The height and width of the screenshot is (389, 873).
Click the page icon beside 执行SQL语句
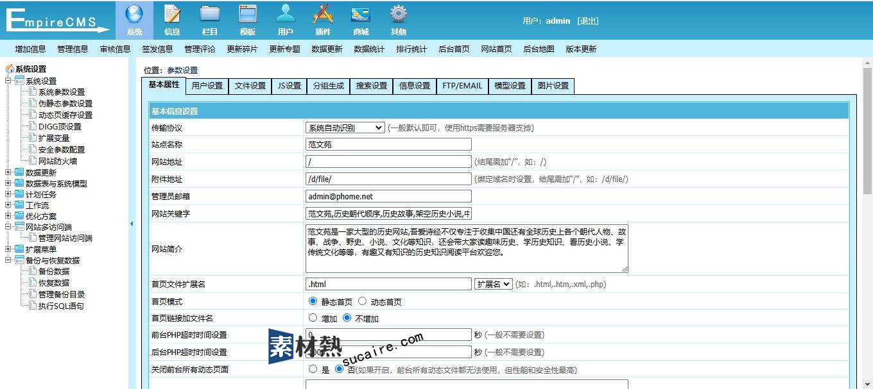(x=33, y=306)
